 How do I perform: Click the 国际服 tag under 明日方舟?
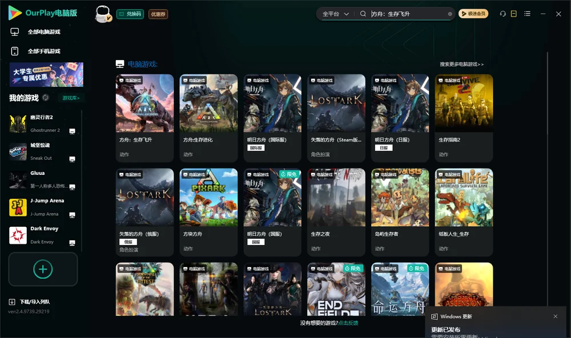click(256, 148)
